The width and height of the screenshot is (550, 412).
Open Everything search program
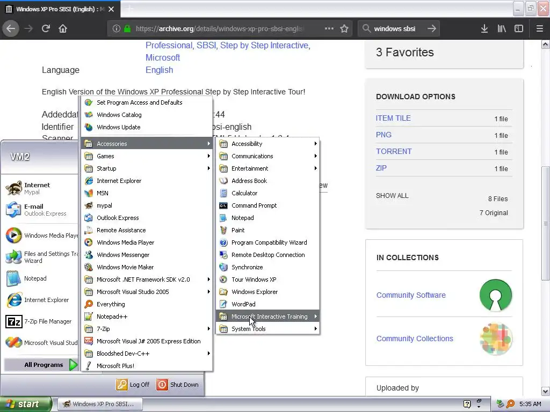pyautogui.click(x=147, y=304)
